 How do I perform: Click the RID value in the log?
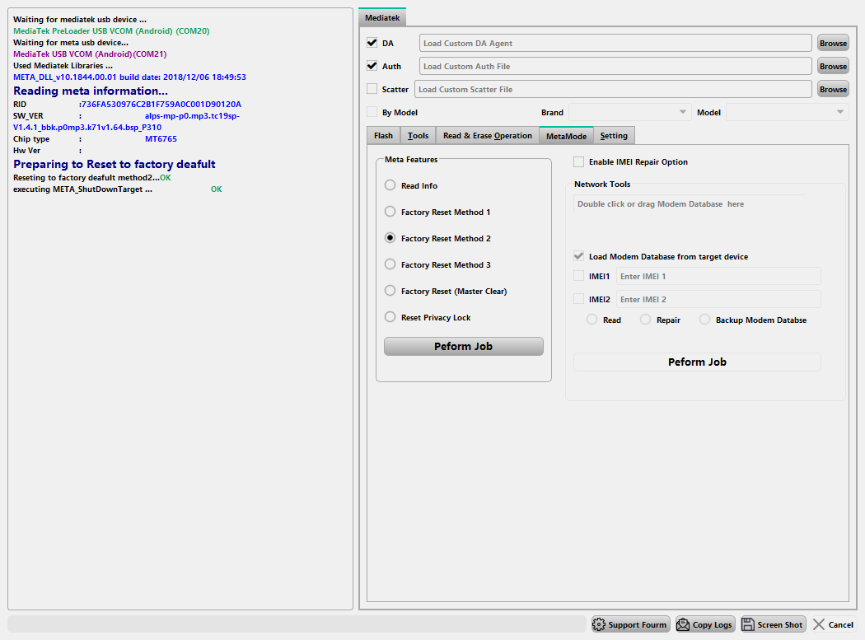coord(160,105)
